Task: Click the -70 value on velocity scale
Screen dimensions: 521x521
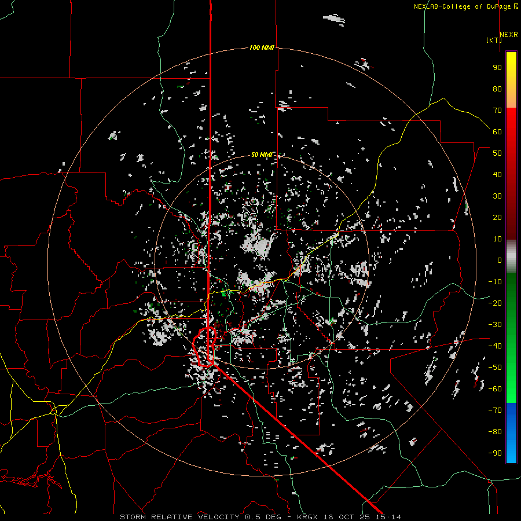Action: pos(495,410)
